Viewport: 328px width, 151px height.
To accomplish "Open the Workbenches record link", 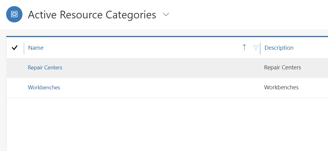I will [44, 87].
